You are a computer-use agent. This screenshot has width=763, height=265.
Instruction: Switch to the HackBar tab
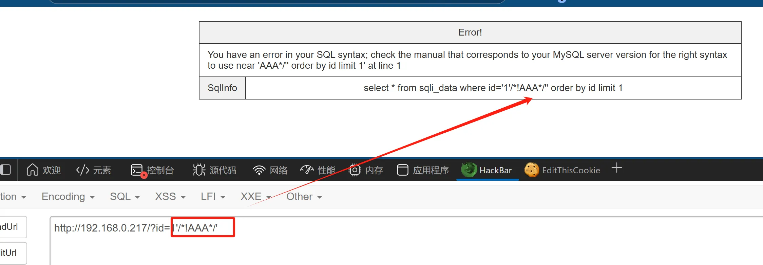click(x=488, y=170)
